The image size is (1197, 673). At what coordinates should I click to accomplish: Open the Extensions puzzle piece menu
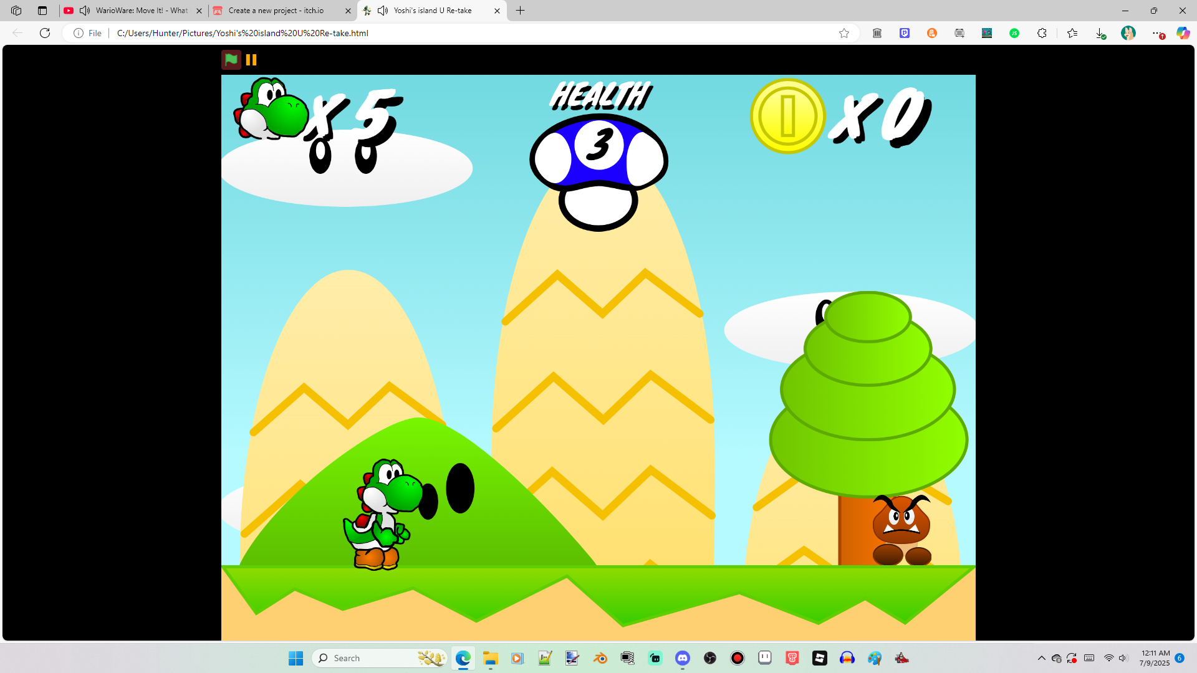[x=1042, y=33]
